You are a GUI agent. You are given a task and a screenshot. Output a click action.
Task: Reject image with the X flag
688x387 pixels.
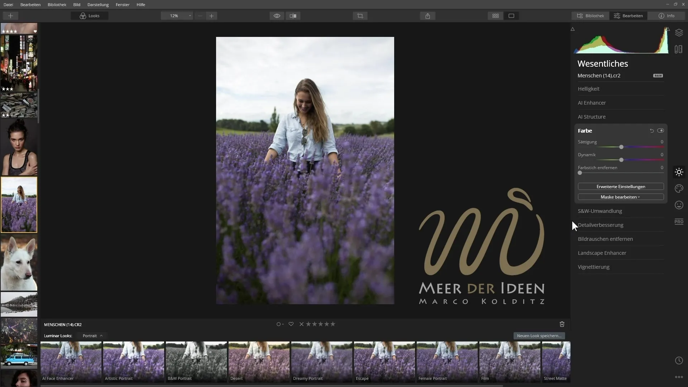point(301,324)
